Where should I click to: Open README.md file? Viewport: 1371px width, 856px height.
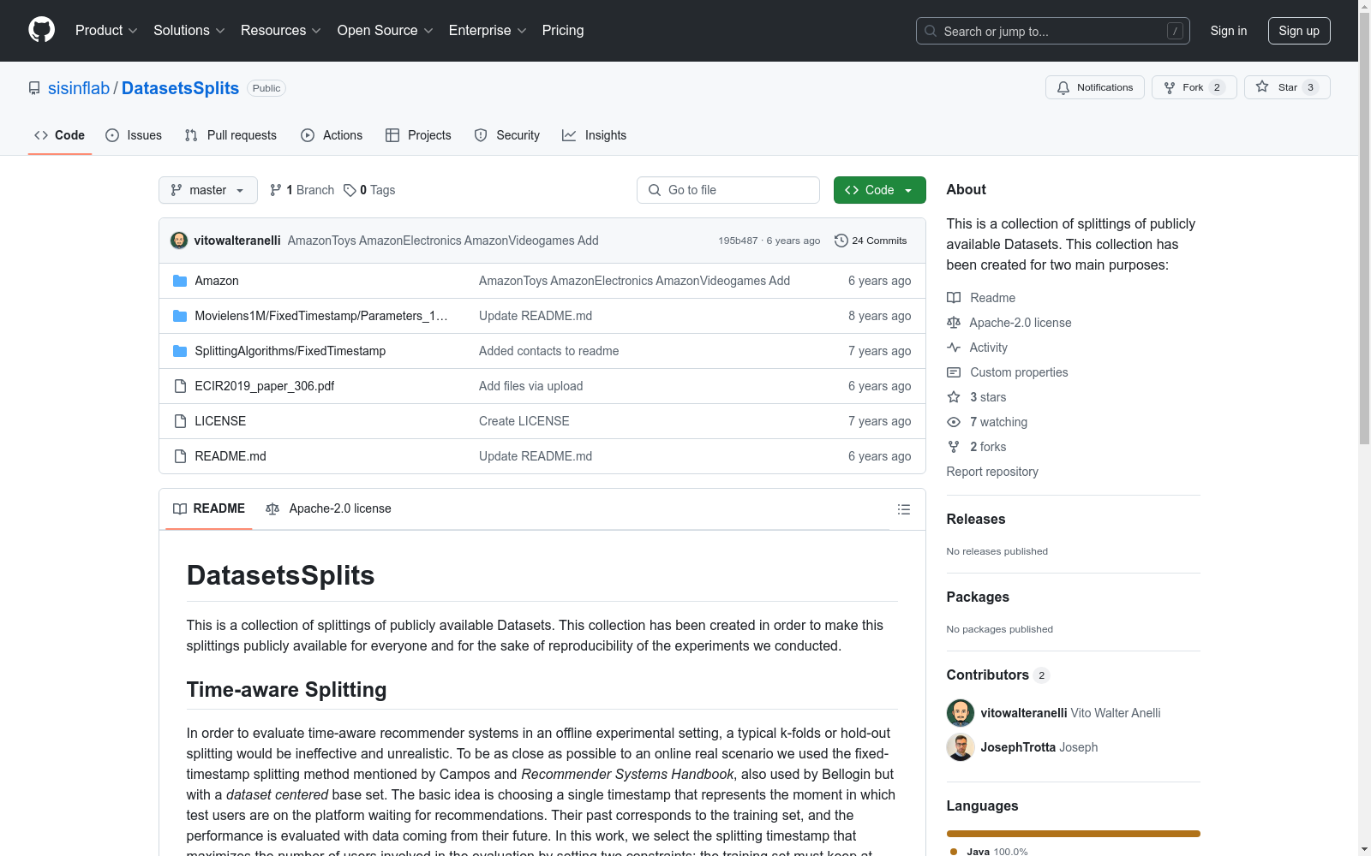click(230, 456)
